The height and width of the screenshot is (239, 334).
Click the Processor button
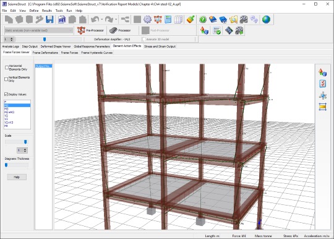(120, 30)
